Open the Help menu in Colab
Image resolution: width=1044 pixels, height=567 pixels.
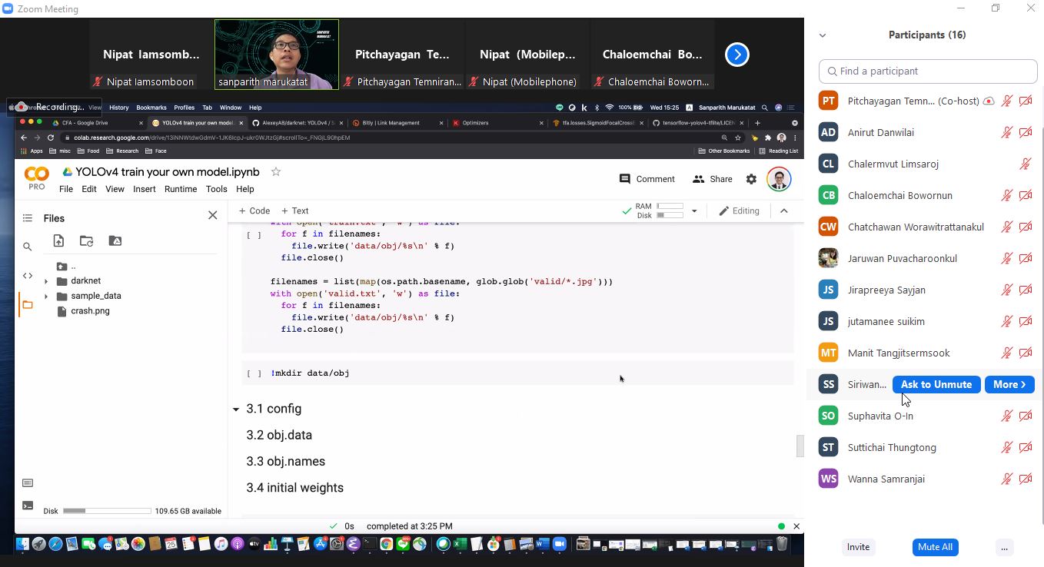tap(244, 189)
